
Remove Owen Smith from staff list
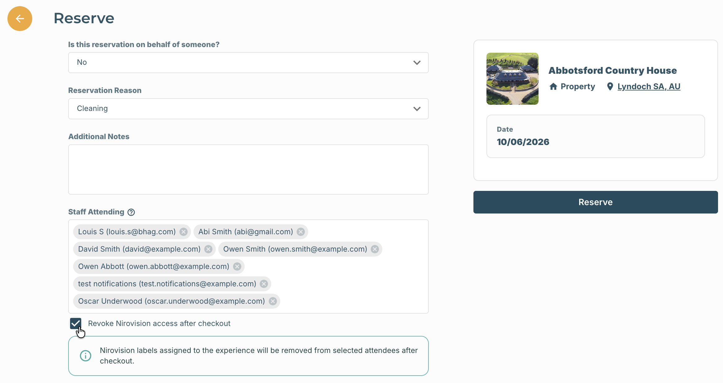click(x=375, y=249)
